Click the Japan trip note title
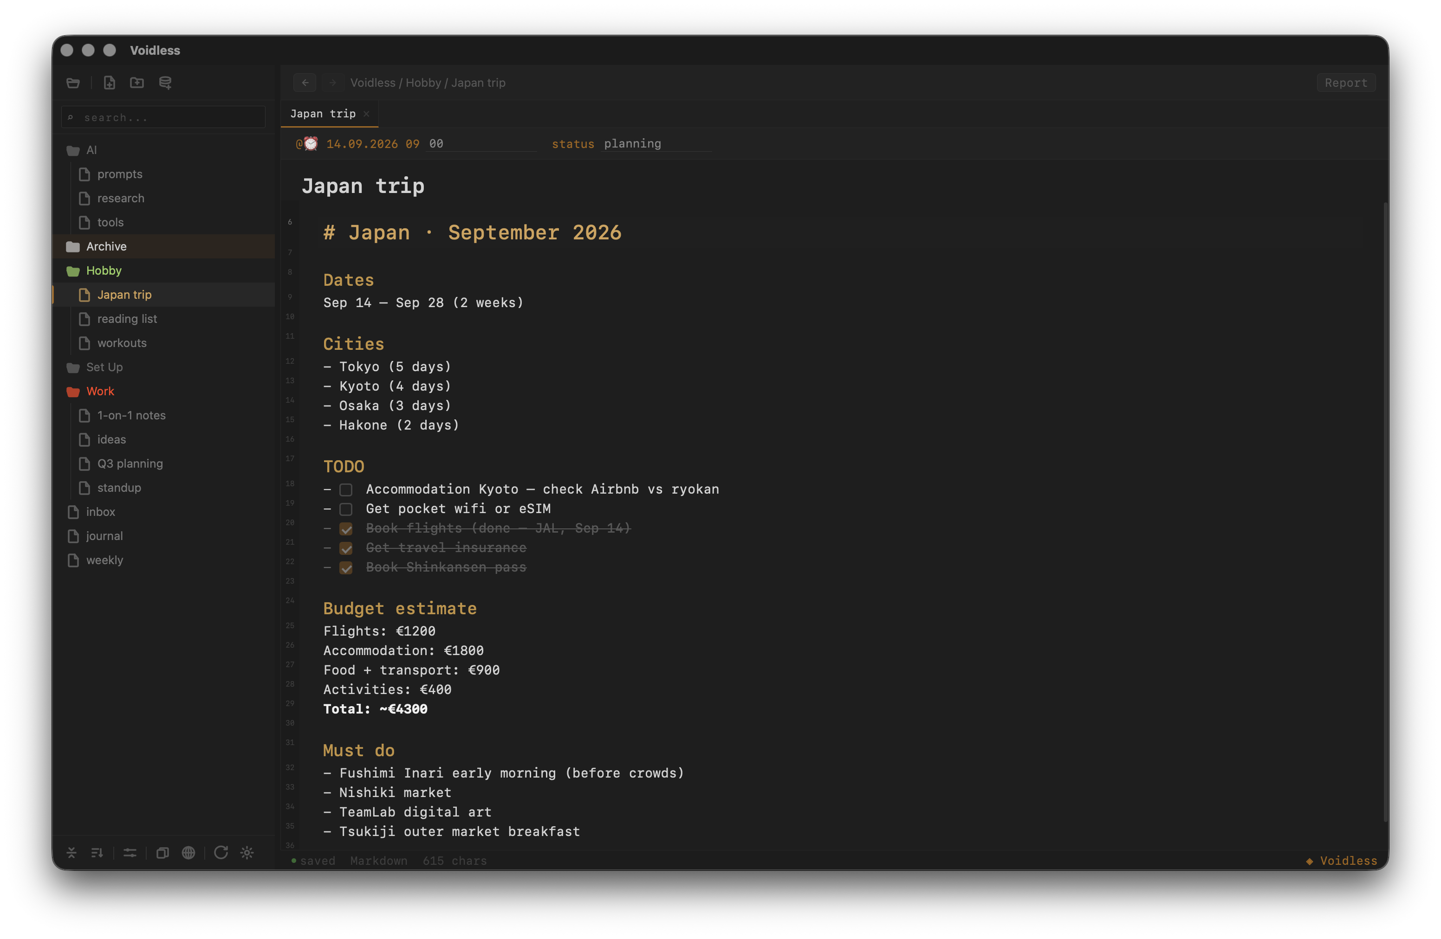Screen dimensions: 1441x939 [363, 186]
